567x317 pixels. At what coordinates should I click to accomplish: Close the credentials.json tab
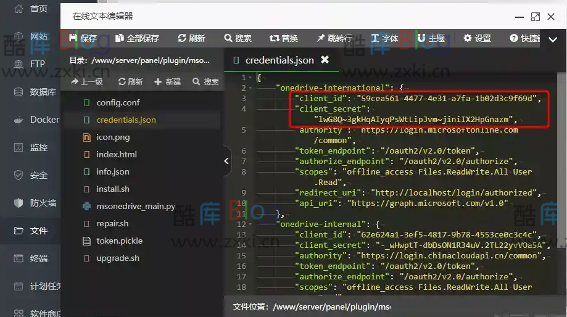(325, 60)
